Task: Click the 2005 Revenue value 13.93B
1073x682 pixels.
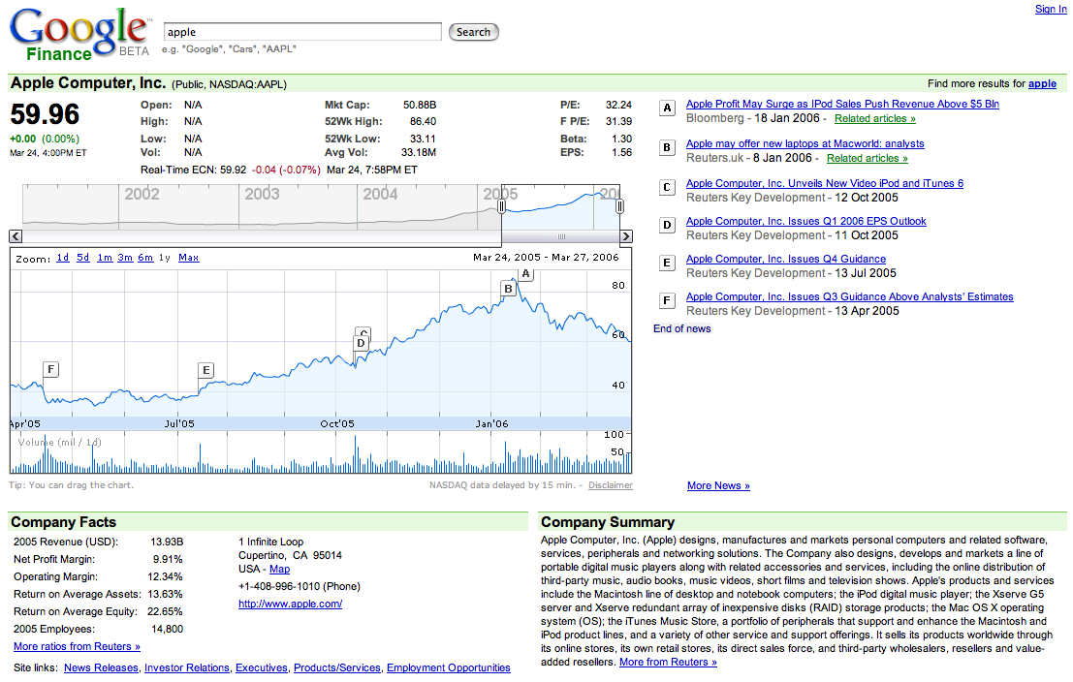Action: tap(167, 542)
